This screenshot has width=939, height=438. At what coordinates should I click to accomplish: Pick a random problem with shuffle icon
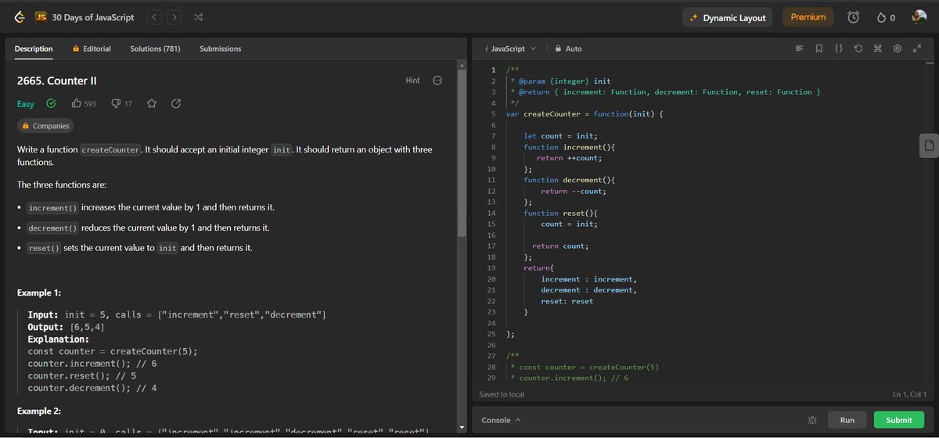tap(199, 17)
